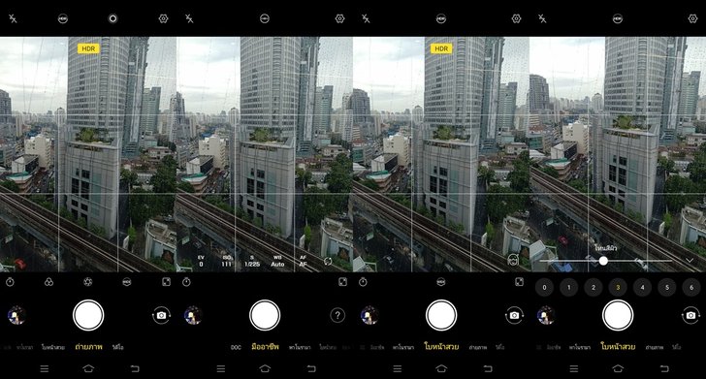This screenshot has width=706, height=379.
Task: Tap the shutter speed S 1/225 setting
Action: pyautogui.click(x=252, y=261)
